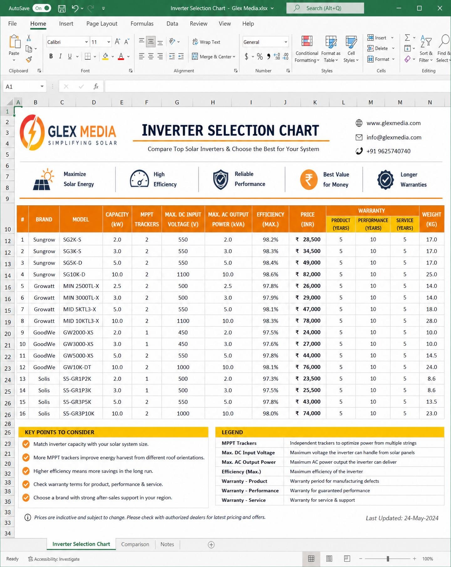Click the Fill down icon
Image resolution: width=451 pixels, height=567 pixels.
coord(407,48)
